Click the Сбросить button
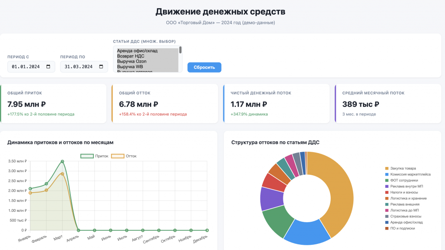 click(204, 67)
